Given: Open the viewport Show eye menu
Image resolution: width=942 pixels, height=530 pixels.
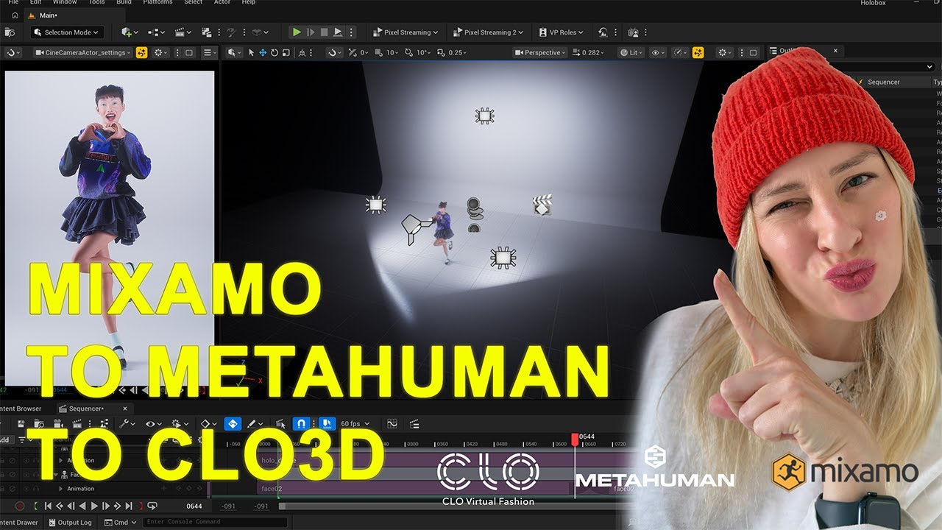Looking at the screenshot, I should tap(657, 53).
